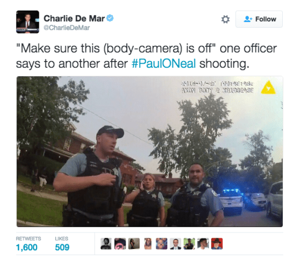Open first liker avatar with curly hair
Screen dimensions: 298x258
(x=106, y=244)
